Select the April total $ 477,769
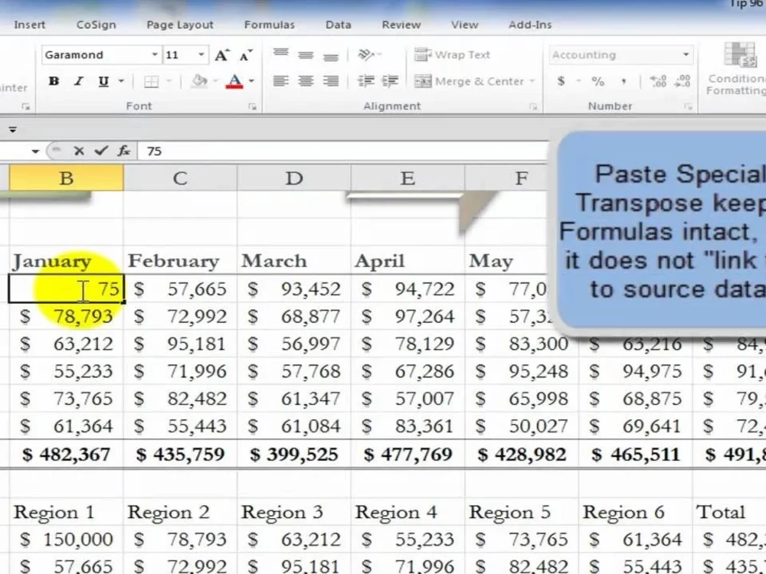 408,455
